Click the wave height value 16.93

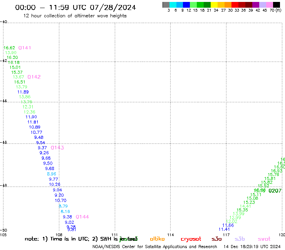277,171
